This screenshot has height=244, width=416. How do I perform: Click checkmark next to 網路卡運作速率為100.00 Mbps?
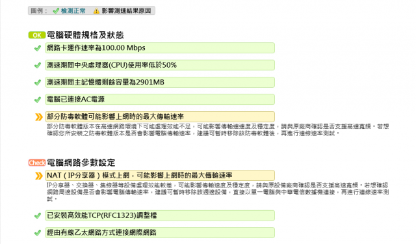tap(38, 48)
